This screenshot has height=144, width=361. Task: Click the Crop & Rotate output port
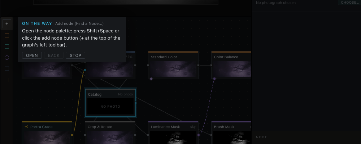(135, 135)
